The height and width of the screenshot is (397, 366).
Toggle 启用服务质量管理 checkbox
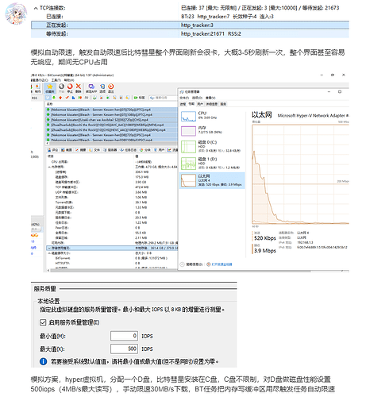click(43, 322)
